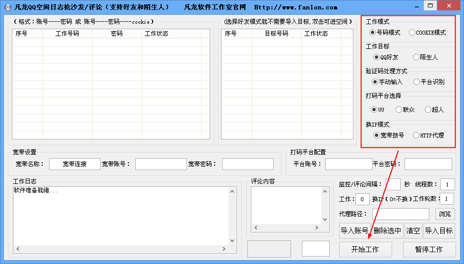Pick the 联众 captcha platform
Viewport: 464px width, 264px height.
pyautogui.click(x=405, y=109)
